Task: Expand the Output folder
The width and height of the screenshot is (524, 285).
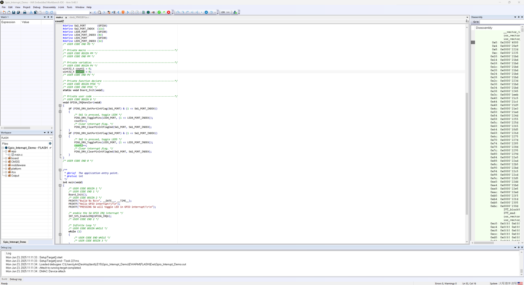Action: coord(6,176)
